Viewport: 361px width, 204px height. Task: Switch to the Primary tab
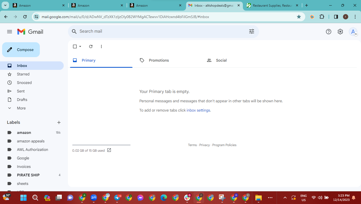pos(101,60)
